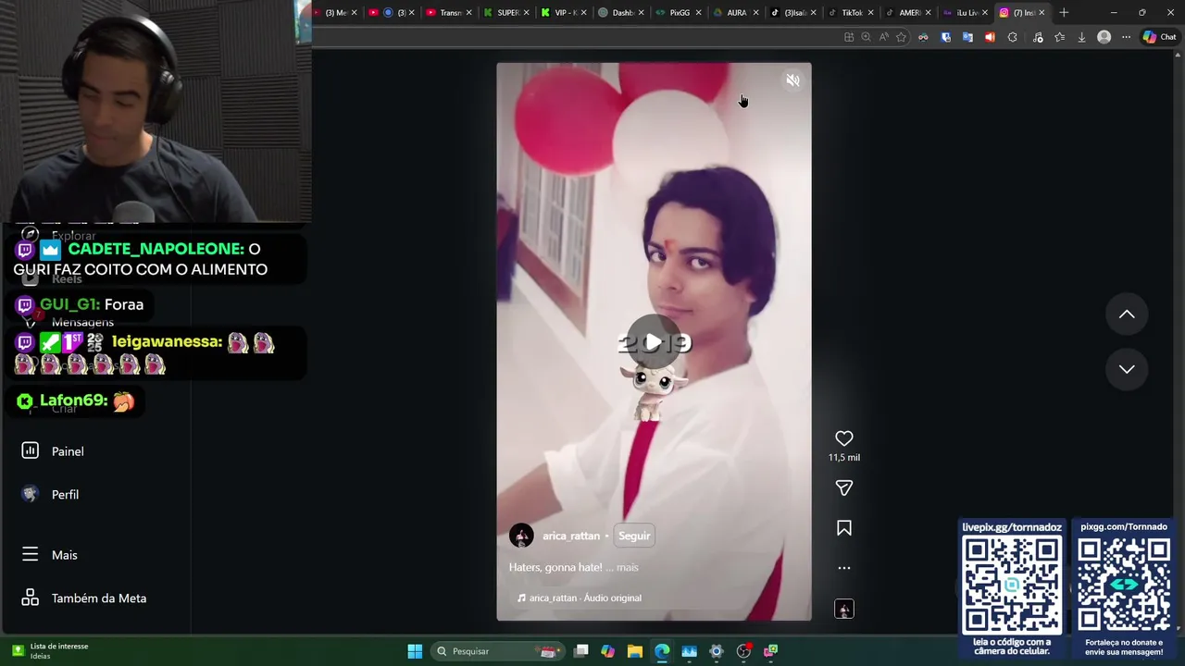Open the blue shield extension icon

pyautogui.click(x=945, y=37)
